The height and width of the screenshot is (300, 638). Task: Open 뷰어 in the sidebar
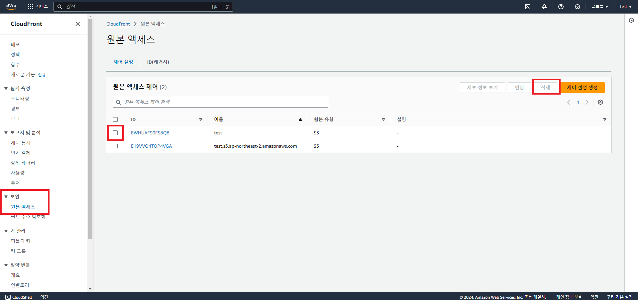click(15, 183)
